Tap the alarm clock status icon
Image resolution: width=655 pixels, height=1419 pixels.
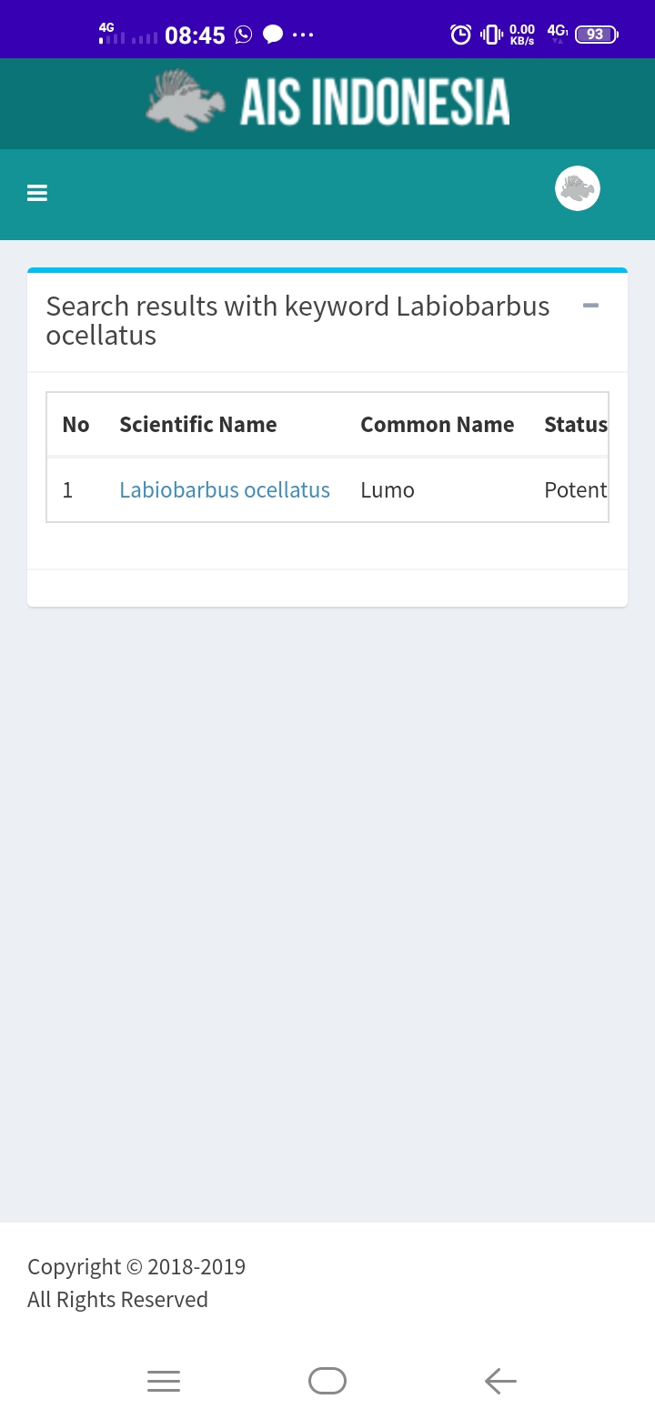[461, 35]
